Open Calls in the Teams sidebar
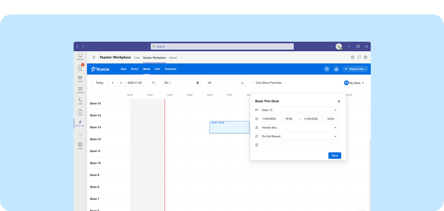The image size is (444, 211). (x=80, y=101)
